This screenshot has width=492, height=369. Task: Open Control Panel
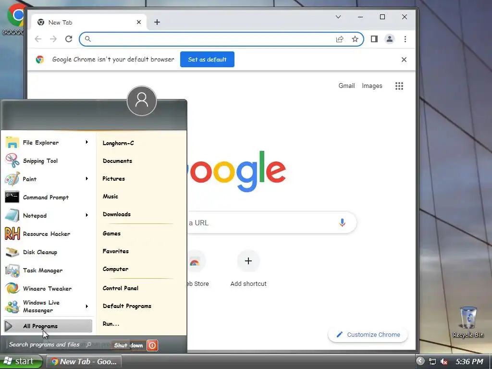(121, 288)
